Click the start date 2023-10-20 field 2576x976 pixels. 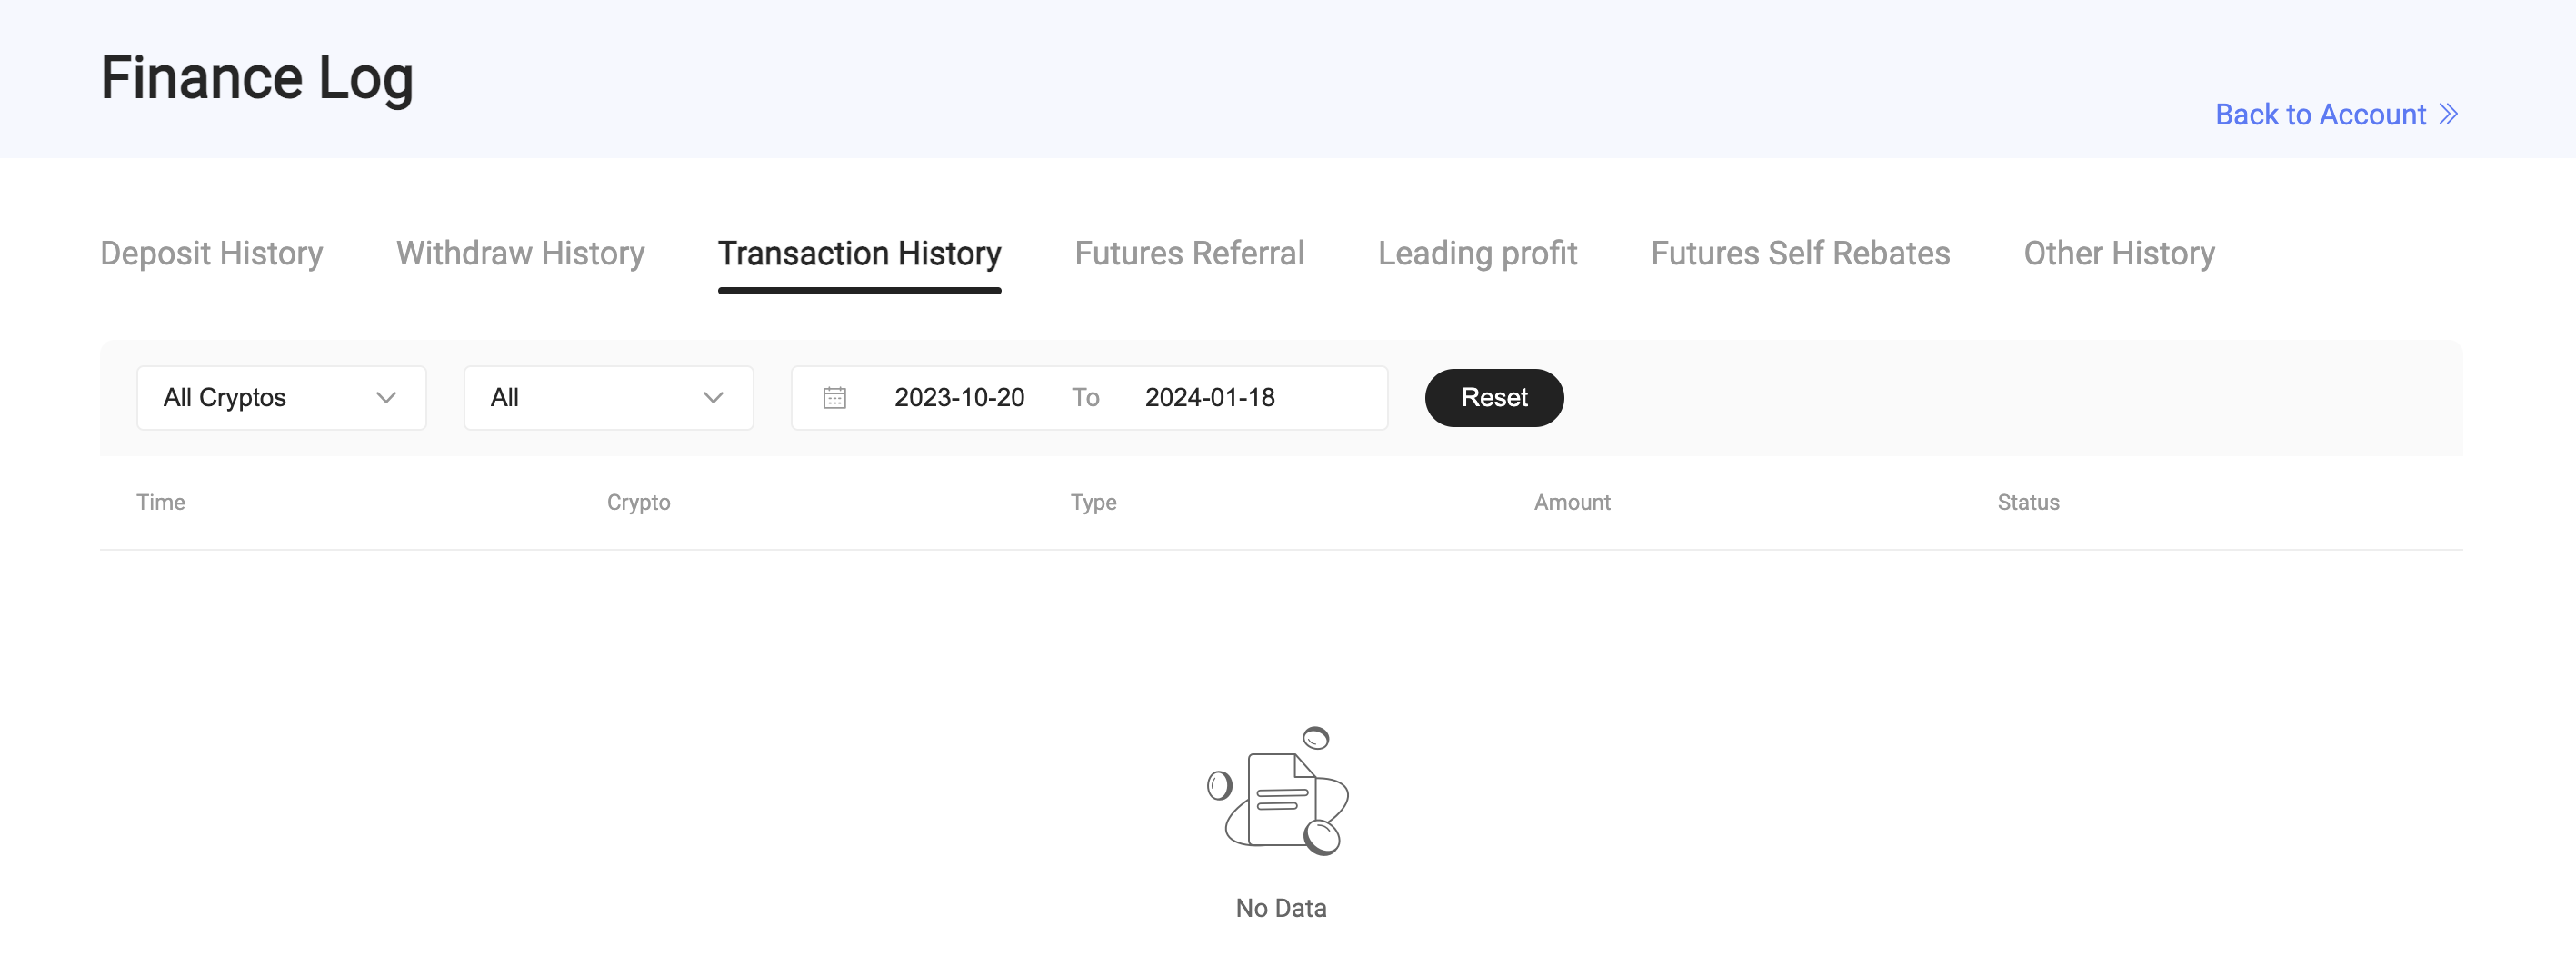point(959,398)
